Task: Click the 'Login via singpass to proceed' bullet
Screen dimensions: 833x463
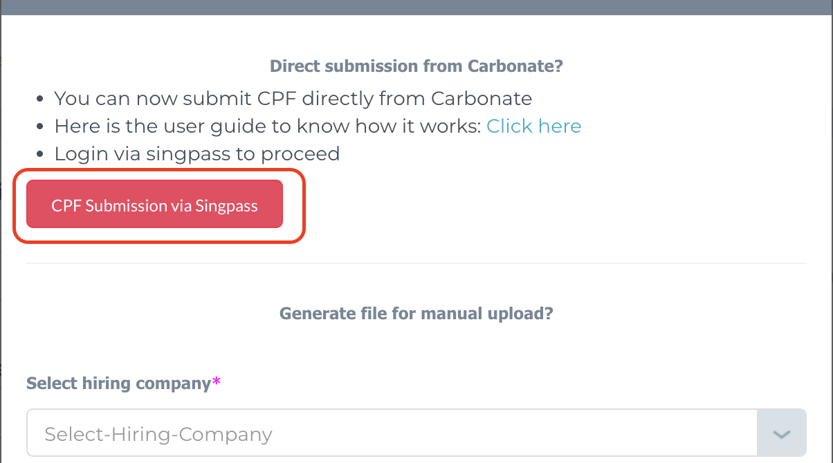Action: pyautogui.click(x=197, y=153)
